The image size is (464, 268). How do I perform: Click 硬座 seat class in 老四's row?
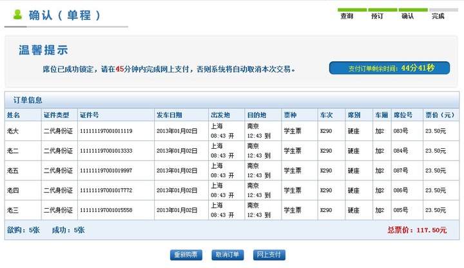point(354,191)
